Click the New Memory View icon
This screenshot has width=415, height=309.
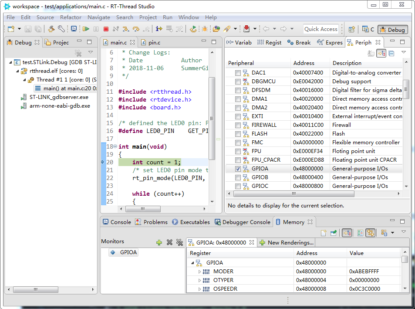tap(324, 233)
